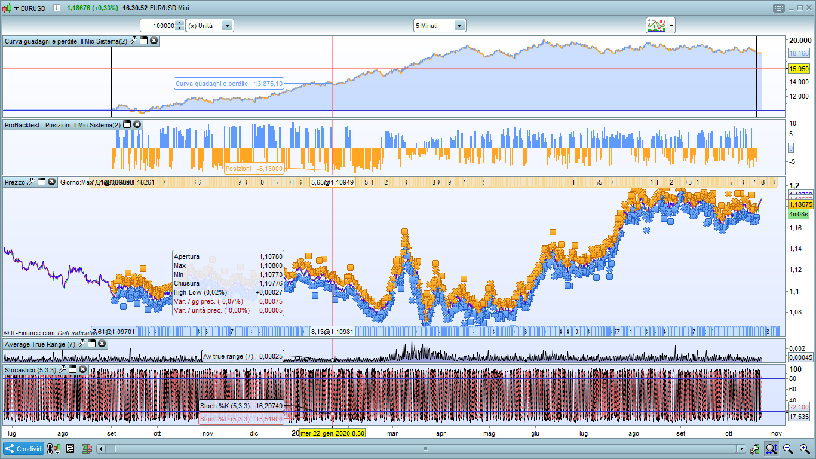Click the horizontal-bars icon in bottom toolbar
The width and height of the screenshot is (816, 459).
[x=87, y=448]
